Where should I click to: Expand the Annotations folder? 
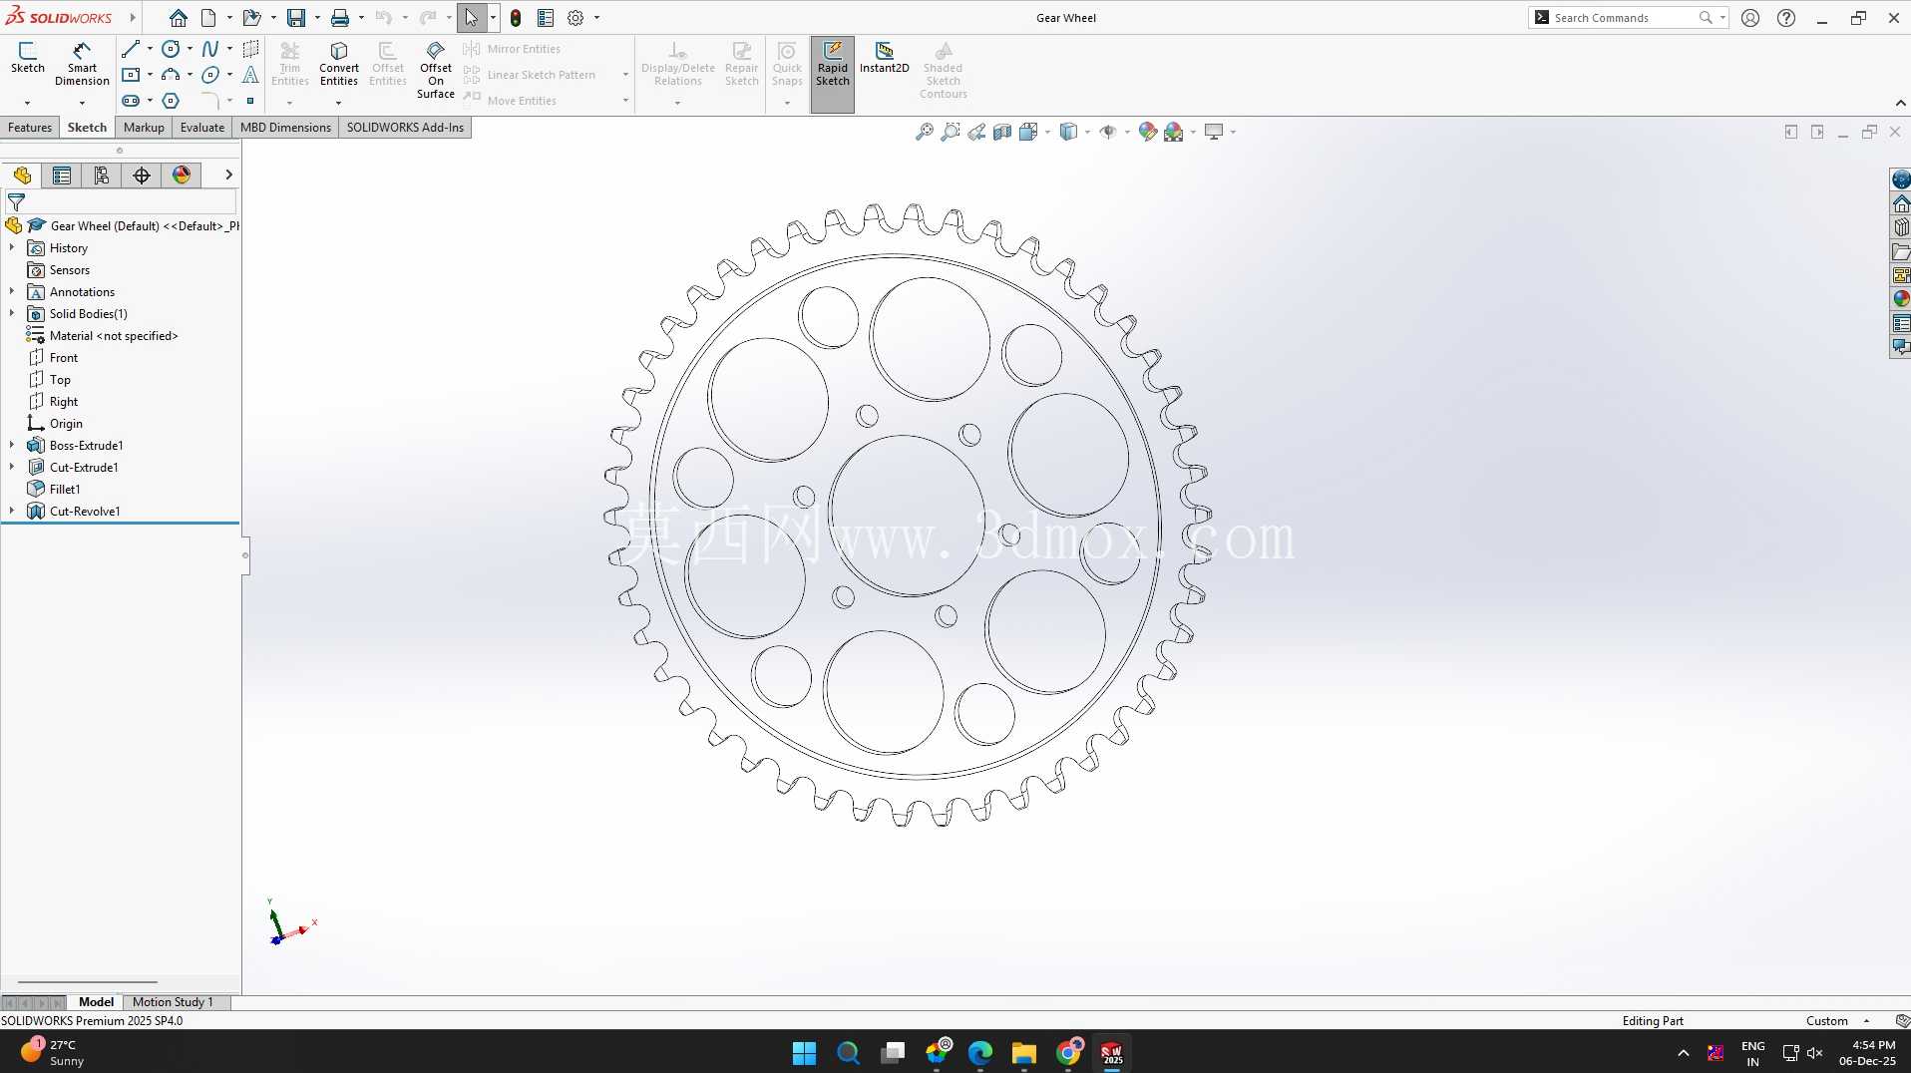[12, 291]
